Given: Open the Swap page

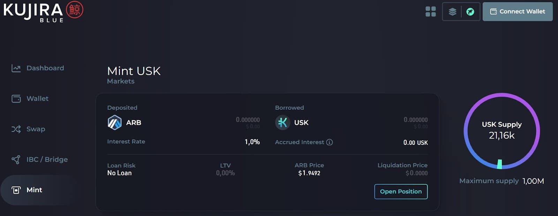Looking at the screenshot, I should click(x=36, y=129).
